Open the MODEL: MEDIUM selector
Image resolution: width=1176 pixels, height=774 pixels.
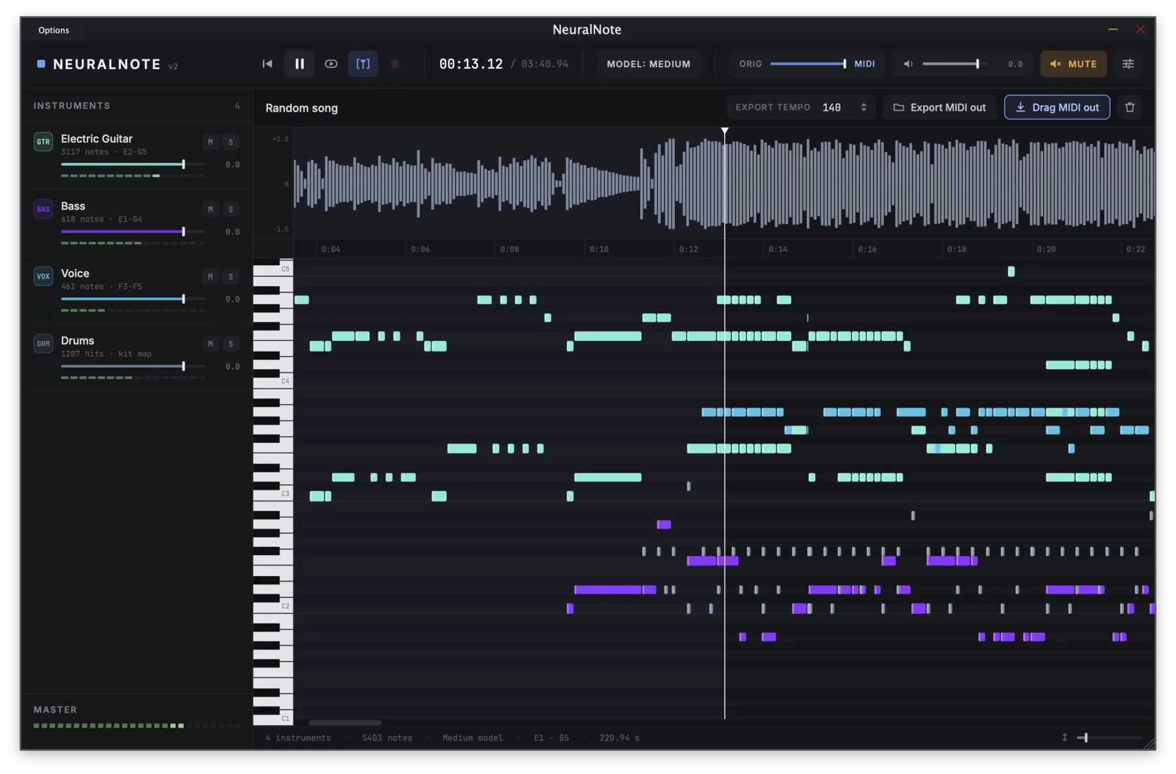click(x=649, y=64)
